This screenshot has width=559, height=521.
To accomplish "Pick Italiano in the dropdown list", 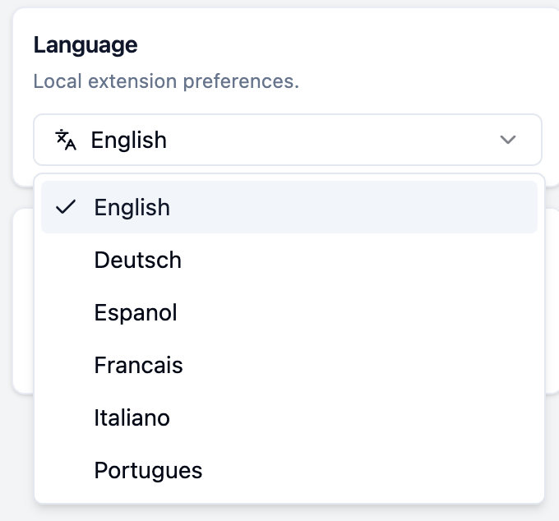I will [132, 417].
